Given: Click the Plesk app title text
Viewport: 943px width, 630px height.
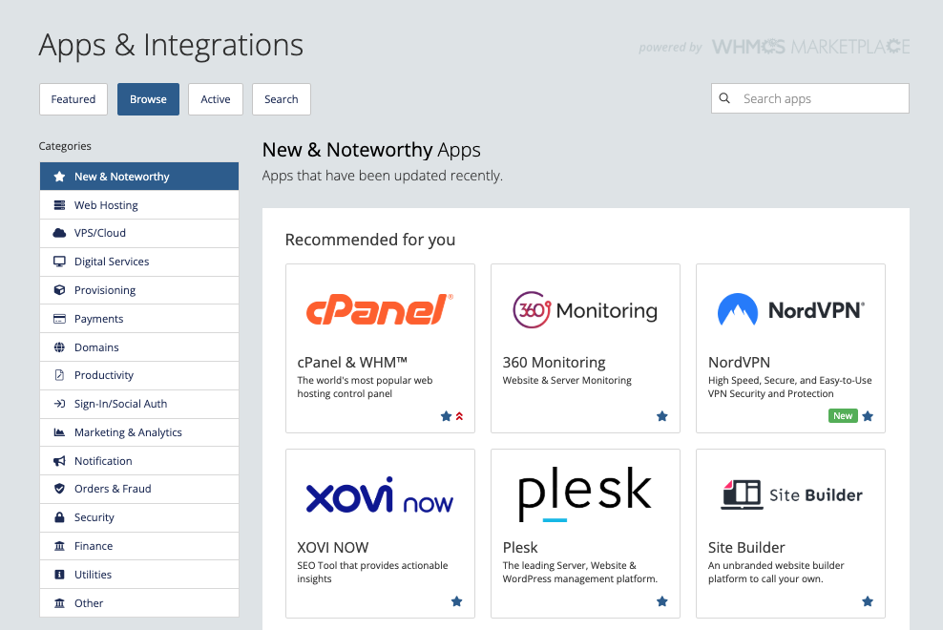Looking at the screenshot, I should click(x=520, y=548).
